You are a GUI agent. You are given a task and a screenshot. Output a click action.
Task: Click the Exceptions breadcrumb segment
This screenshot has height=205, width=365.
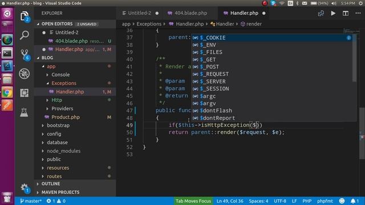point(149,24)
